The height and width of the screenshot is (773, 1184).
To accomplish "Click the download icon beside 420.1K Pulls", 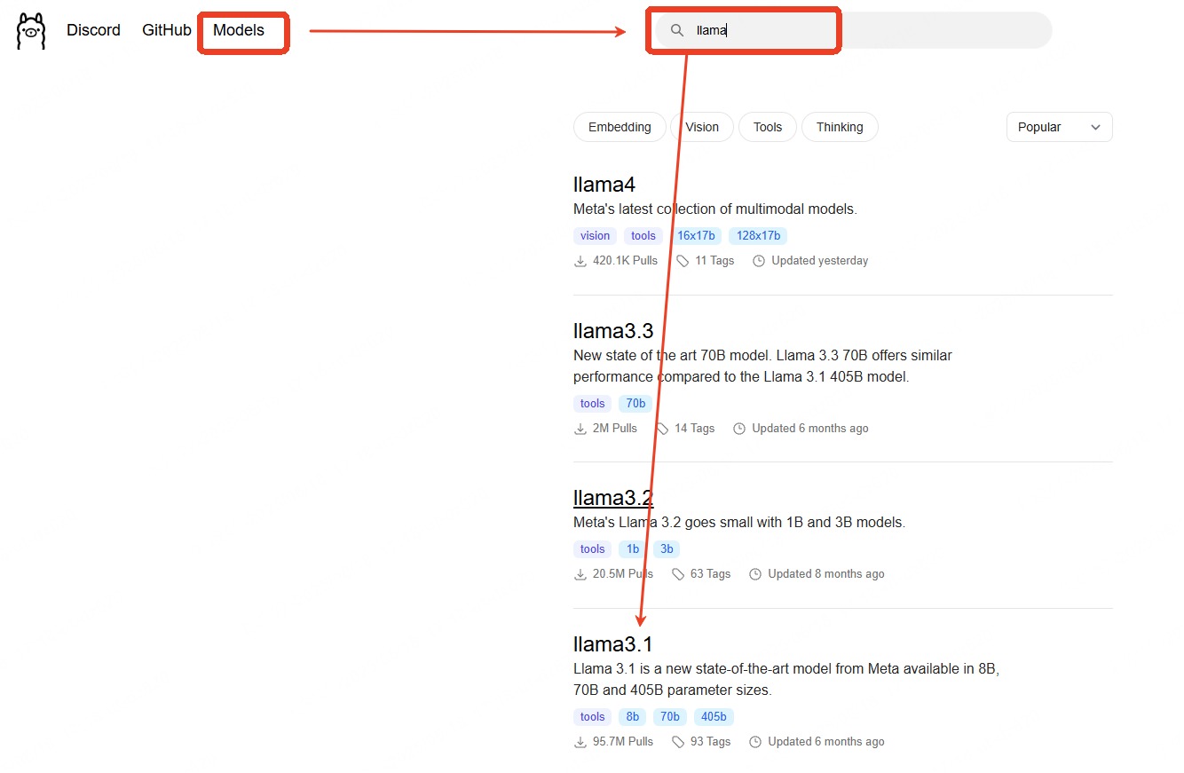I will pos(580,261).
